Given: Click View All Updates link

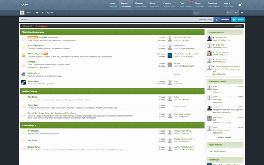Looking at the screenshot, I should click(224, 137).
